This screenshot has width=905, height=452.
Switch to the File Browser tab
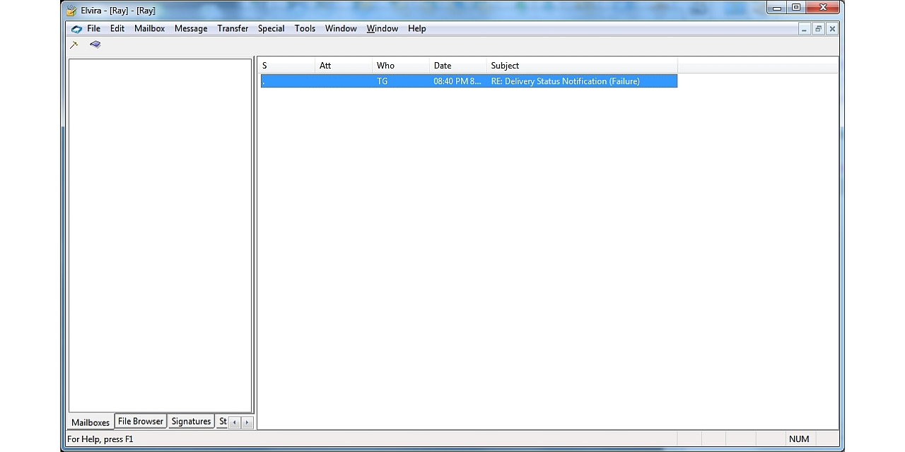tap(140, 420)
